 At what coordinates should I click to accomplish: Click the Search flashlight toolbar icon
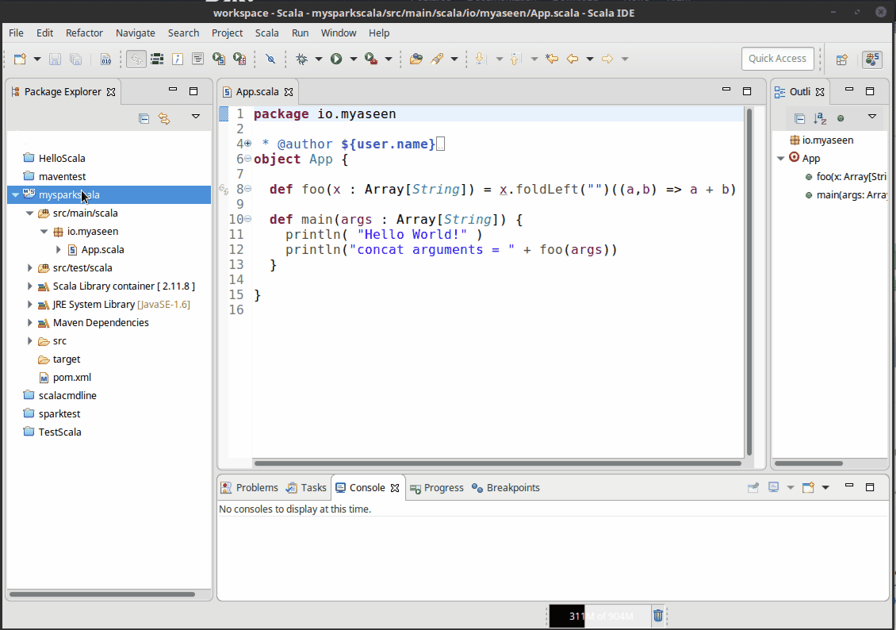437,59
